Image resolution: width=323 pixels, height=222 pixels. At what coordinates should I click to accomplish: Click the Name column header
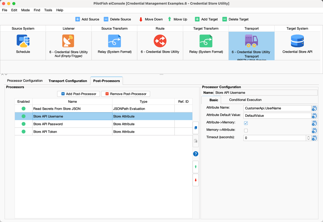(72, 101)
